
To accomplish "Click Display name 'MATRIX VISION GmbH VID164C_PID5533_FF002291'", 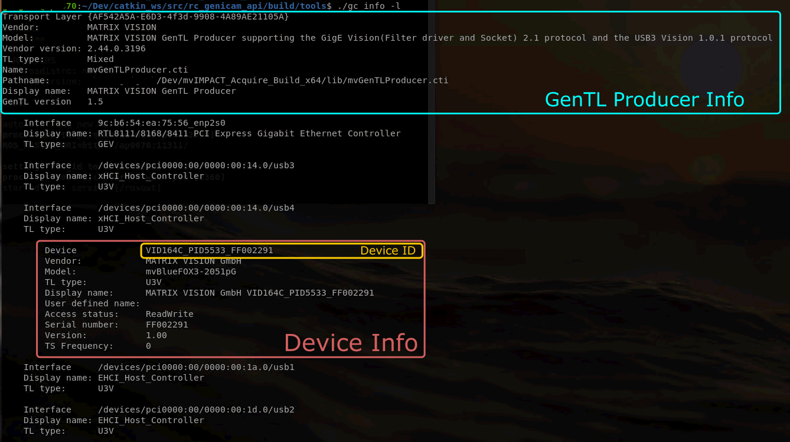I will pos(260,293).
